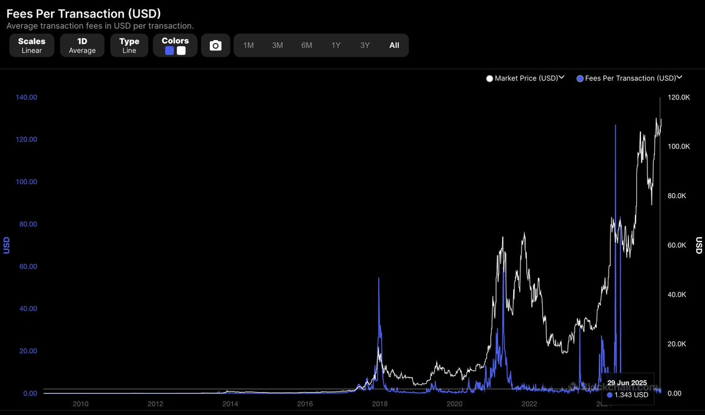Screen dimensions: 705x415
Task: Select the 1M time range
Action: tap(249, 45)
